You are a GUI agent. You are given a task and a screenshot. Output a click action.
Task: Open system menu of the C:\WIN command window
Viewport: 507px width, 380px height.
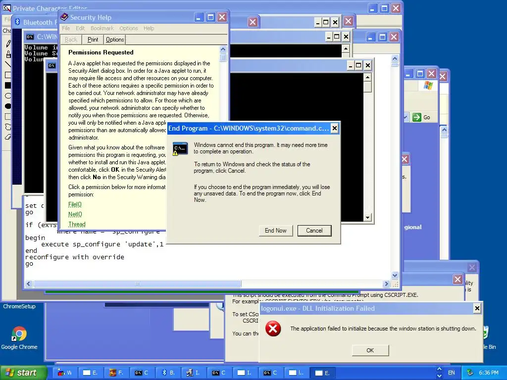tap(30, 37)
